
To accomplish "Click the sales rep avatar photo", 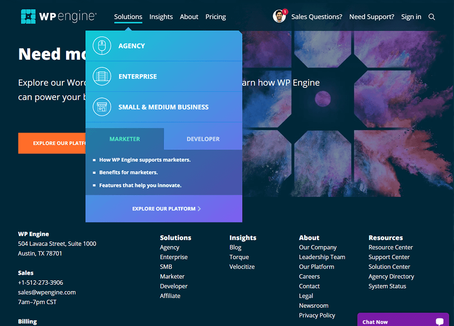I will tap(279, 16).
